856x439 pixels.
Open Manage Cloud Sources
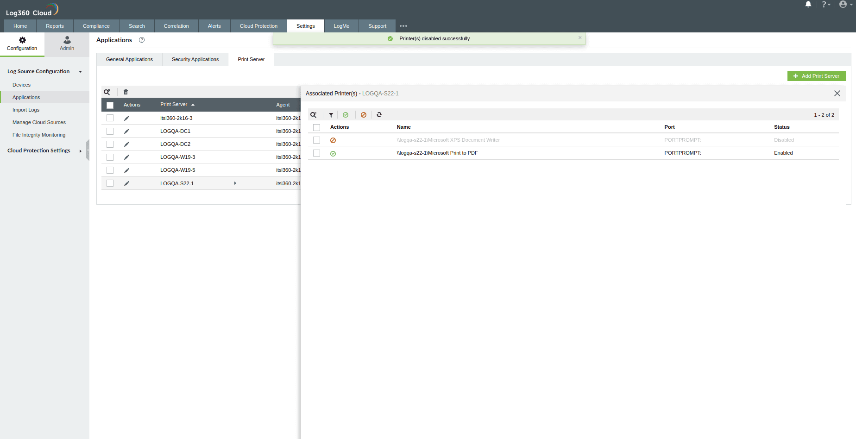[39, 122]
